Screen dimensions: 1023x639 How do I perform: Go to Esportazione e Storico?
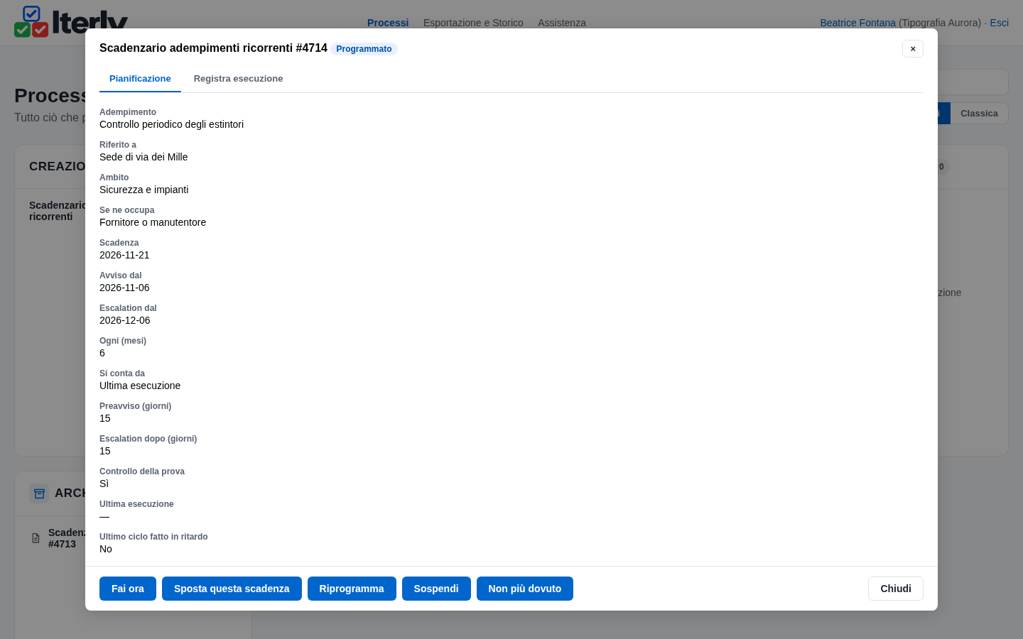point(473,23)
